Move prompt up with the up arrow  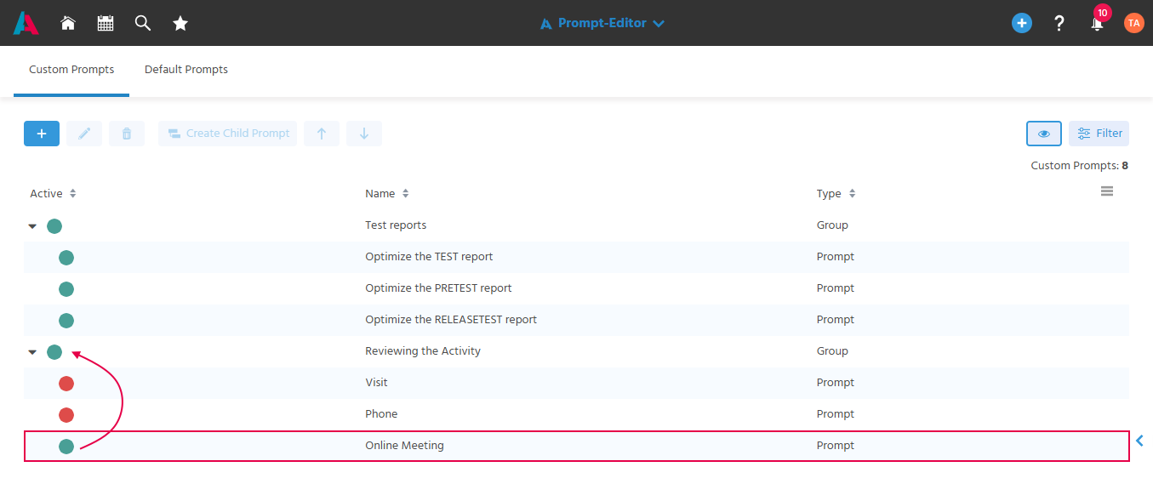pyautogui.click(x=322, y=134)
